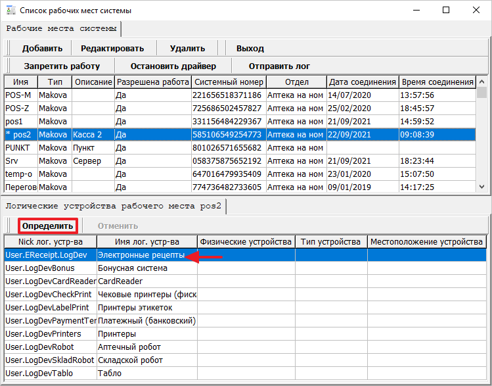The width and height of the screenshot is (492, 386).
Task: Click the Дата соединения column header
Action: 362,82
